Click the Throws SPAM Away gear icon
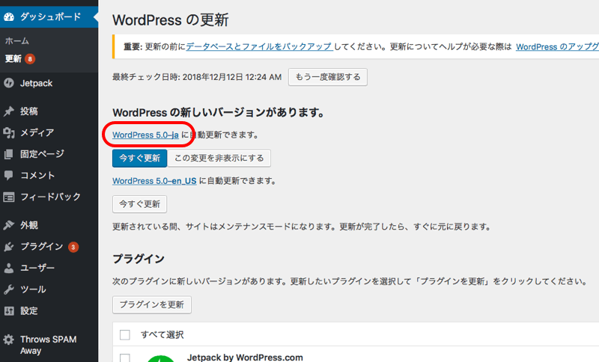Screen dimensions: 599x362 point(9,340)
